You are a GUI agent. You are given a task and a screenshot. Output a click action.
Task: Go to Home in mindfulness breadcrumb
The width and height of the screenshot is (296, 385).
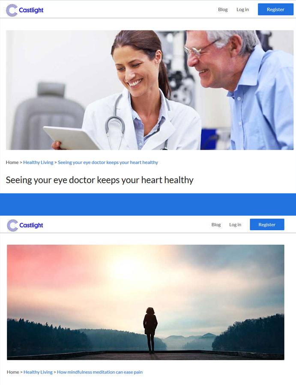tap(13, 372)
